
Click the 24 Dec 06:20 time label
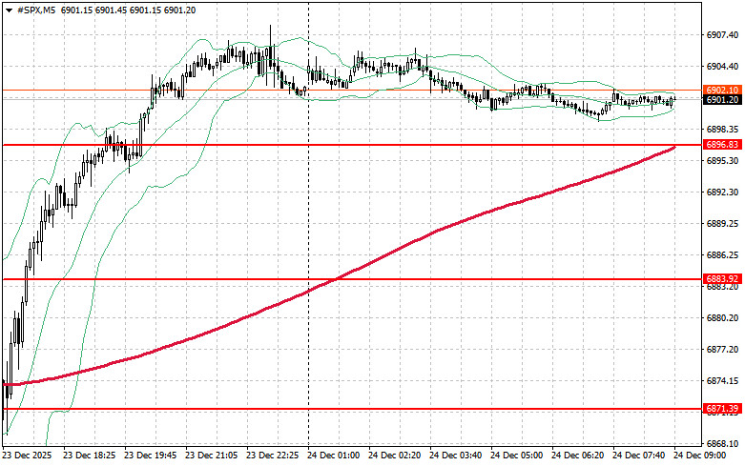click(581, 456)
